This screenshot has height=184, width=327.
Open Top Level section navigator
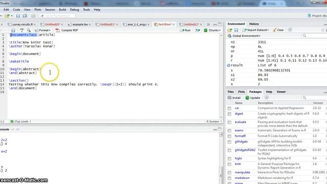pyautogui.click(x=21, y=122)
